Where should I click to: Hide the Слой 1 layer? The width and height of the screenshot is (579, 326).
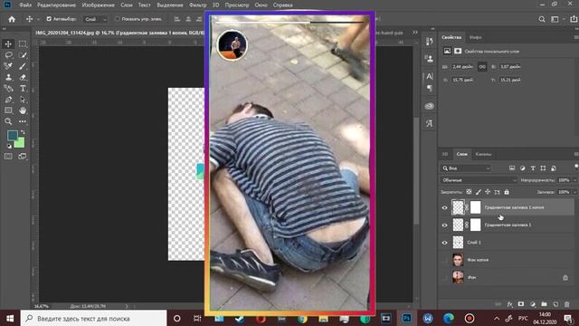point(444,243)
